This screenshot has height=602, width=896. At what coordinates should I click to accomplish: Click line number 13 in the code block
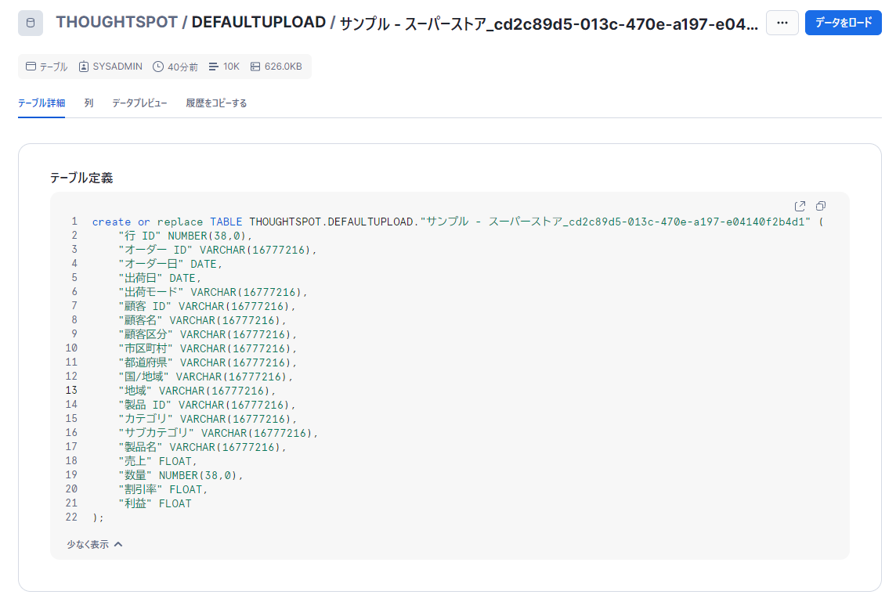(71, 390)
